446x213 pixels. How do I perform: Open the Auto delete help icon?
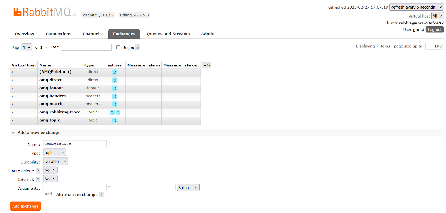(x=38, y=171)
